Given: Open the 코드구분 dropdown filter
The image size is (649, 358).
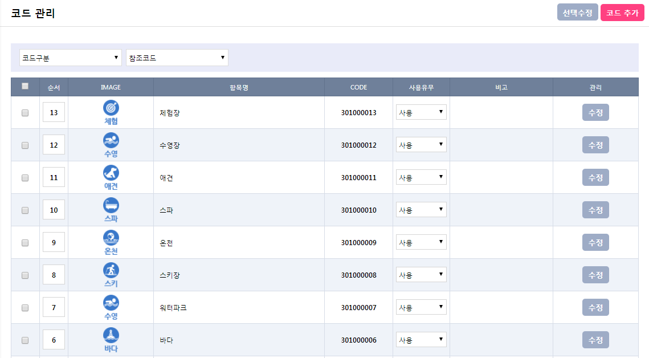Looking at the screenshot, I should coord(71,58).
